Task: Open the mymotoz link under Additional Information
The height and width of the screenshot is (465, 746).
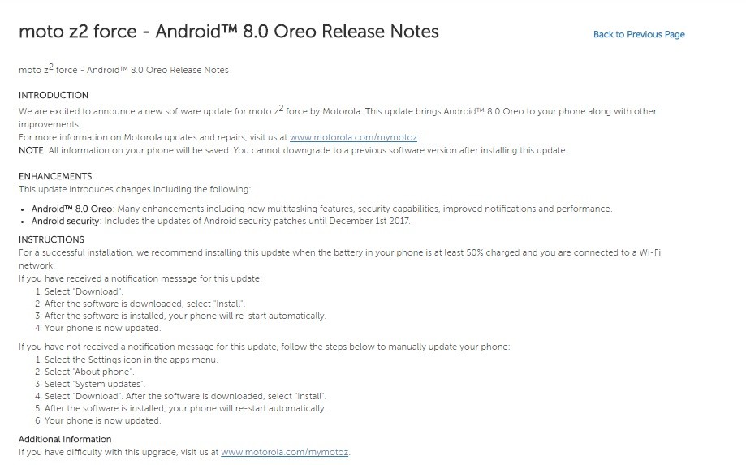Action: (x=284, y=452)
